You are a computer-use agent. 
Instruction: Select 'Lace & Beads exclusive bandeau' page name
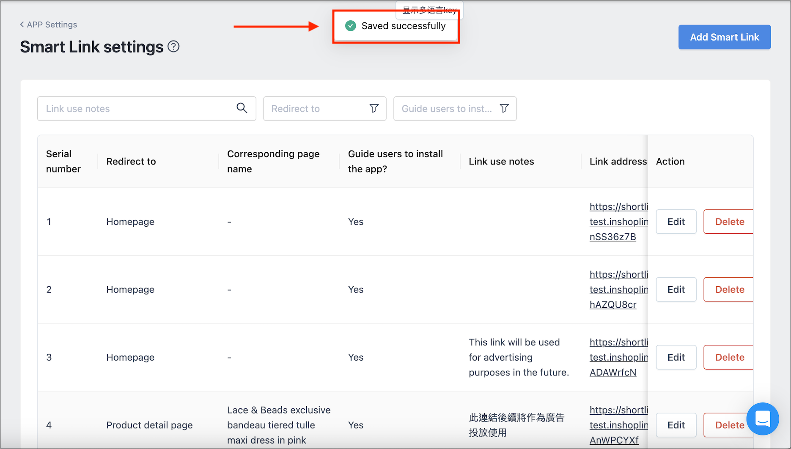[x=279, y=425]
